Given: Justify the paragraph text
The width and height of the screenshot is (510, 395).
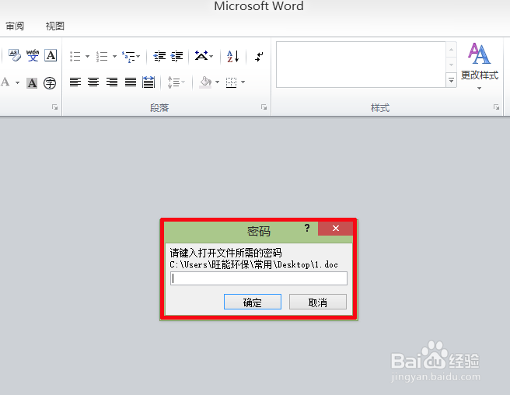Looking at the screenshot, I should pos(131,82).
